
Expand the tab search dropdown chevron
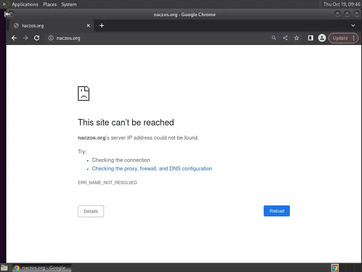tap(353, 25)
